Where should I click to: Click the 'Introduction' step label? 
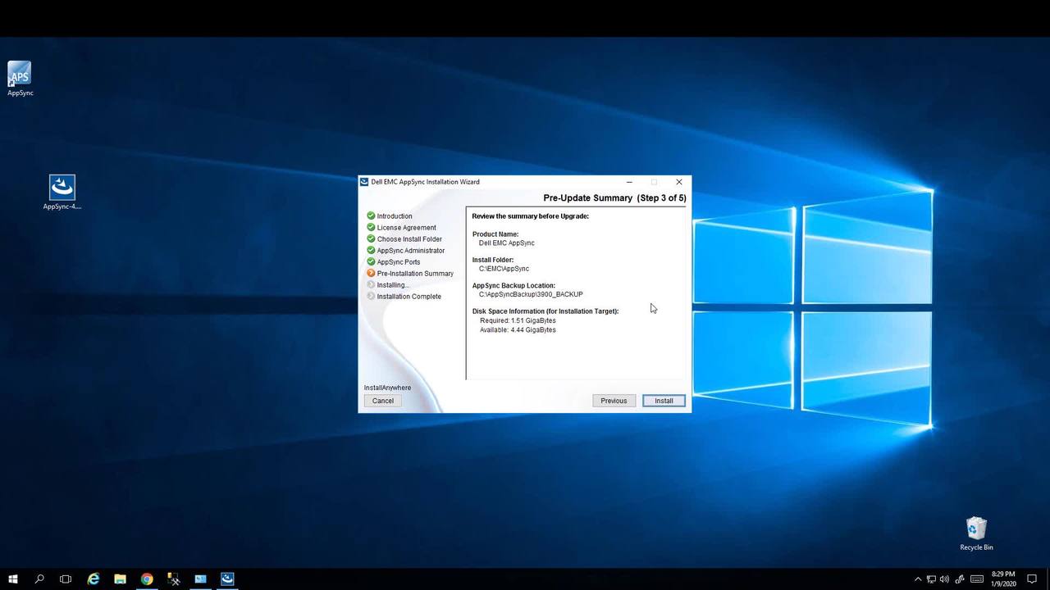pyautogui.click(x=395, y=216)
